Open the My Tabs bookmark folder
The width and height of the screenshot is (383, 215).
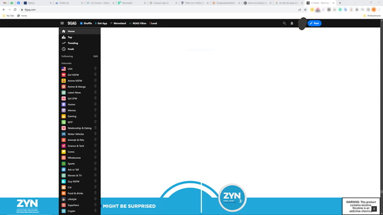8,16
